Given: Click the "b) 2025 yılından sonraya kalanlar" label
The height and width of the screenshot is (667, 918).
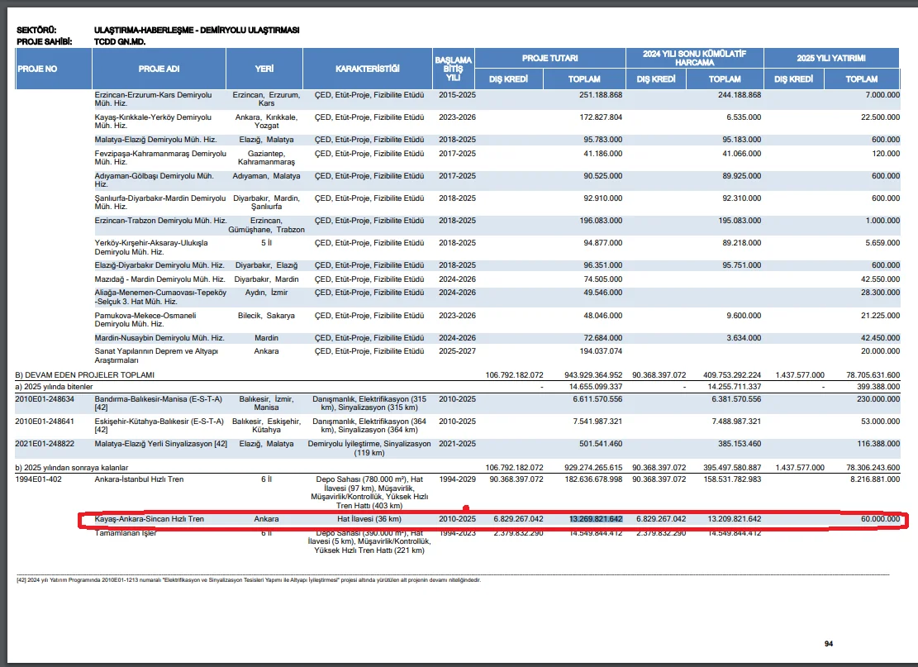Looking at the screenshot, I should [71, 467].
